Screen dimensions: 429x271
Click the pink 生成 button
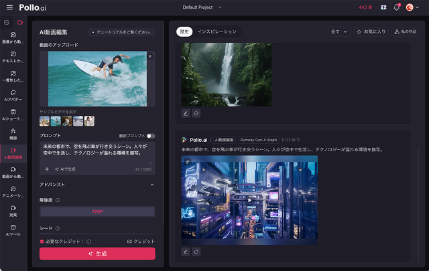[x=97, y=254]
